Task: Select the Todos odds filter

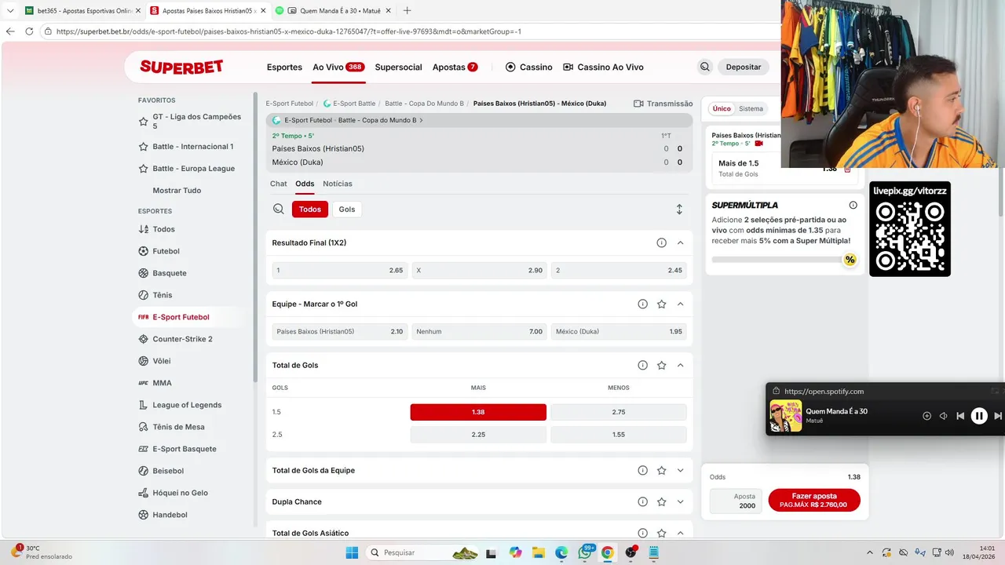Action: click(310, 210)
